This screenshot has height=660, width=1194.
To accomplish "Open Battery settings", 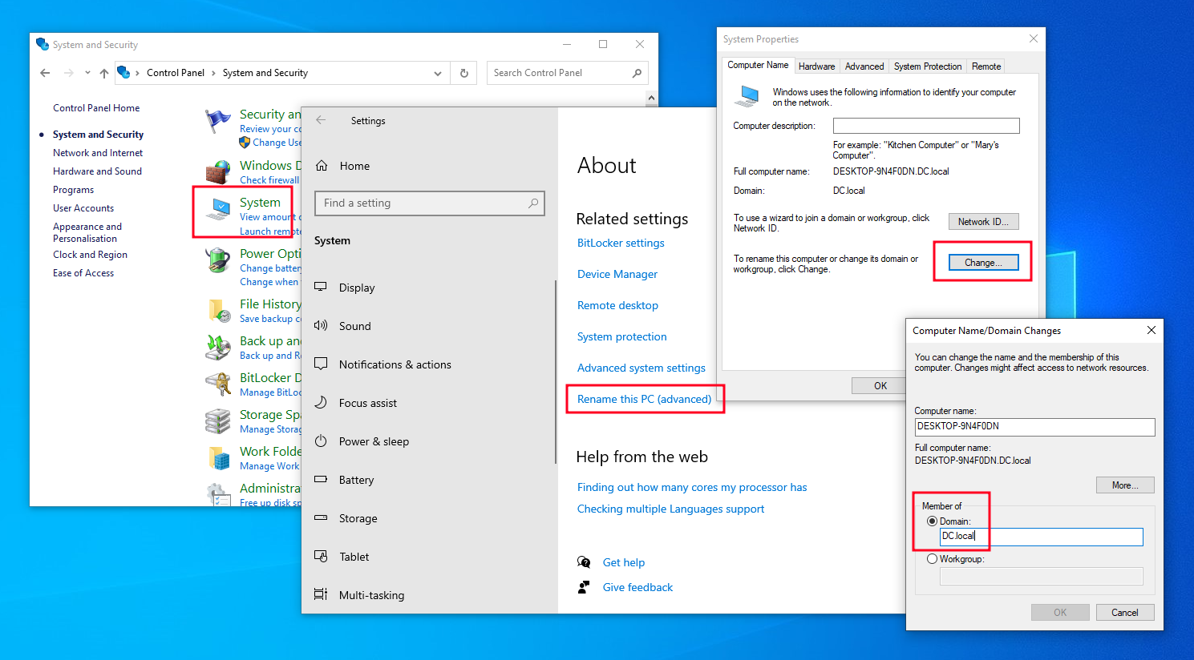I will [358, 479].
